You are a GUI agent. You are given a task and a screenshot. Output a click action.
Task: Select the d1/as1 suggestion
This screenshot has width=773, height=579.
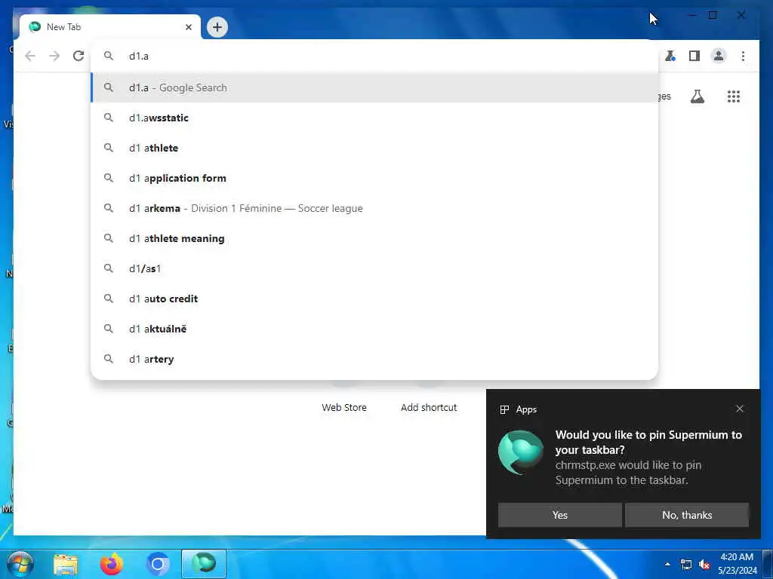pyautogui.click(x=374, y=268)
